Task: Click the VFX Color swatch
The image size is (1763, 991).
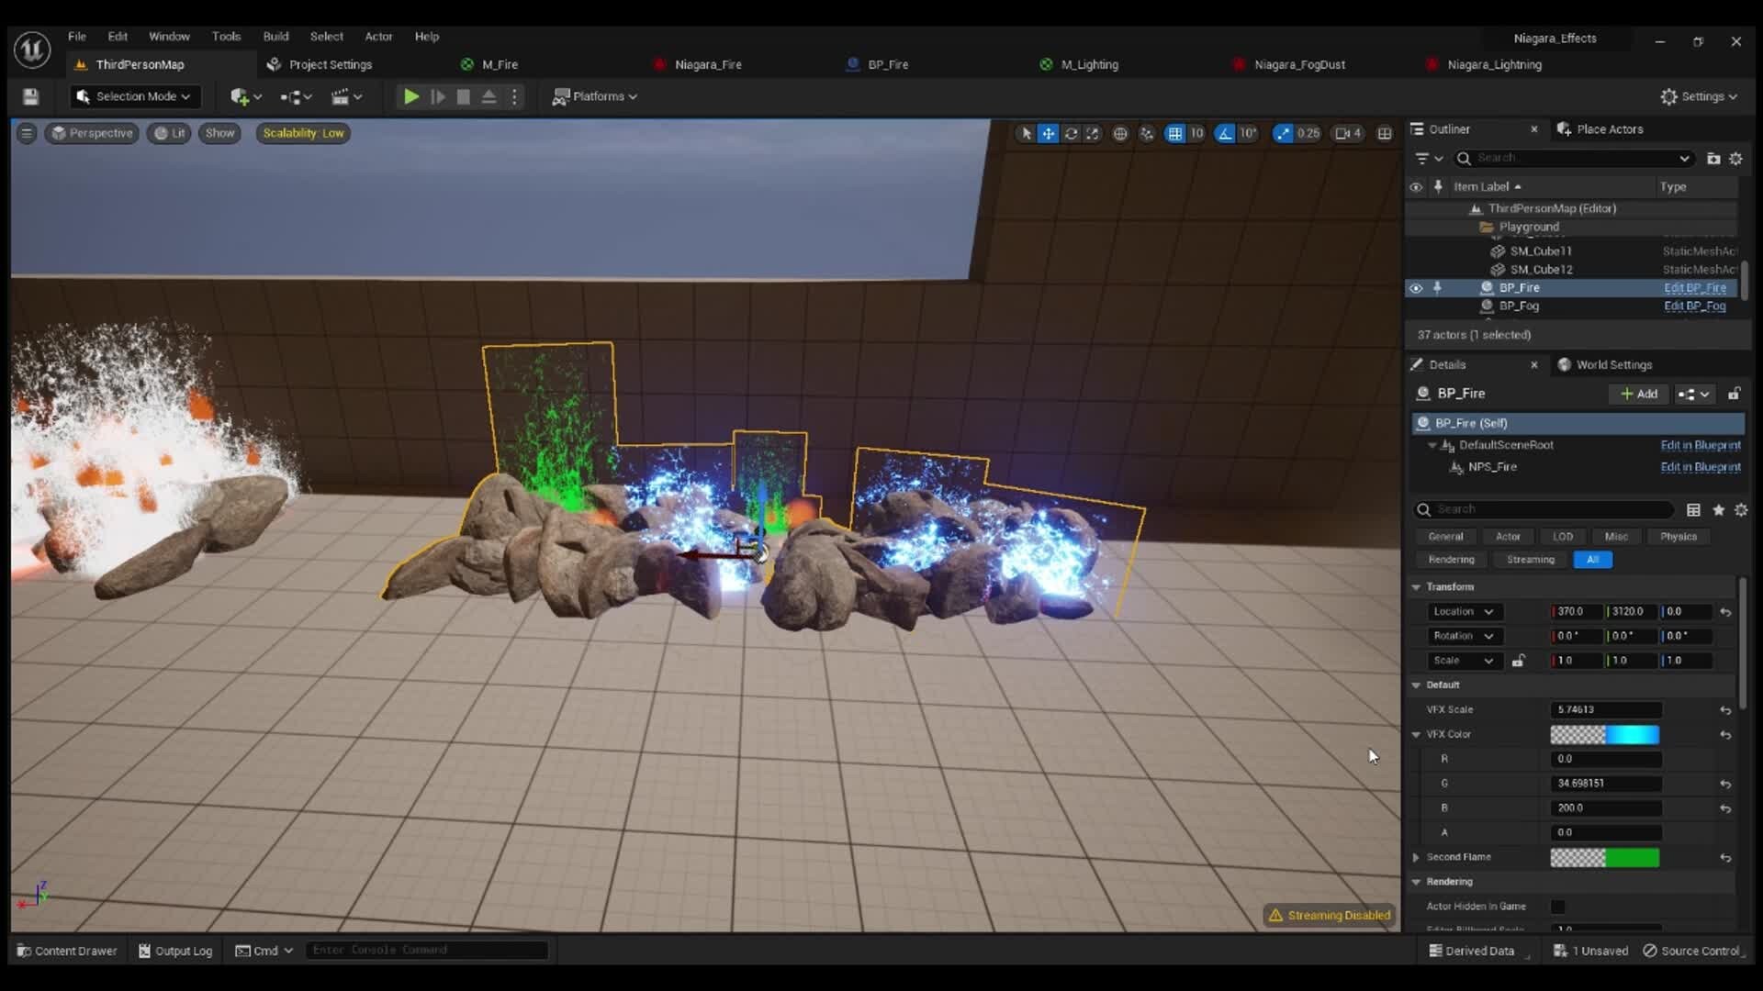Action: pyautogui.click(x=1604, y=734)
